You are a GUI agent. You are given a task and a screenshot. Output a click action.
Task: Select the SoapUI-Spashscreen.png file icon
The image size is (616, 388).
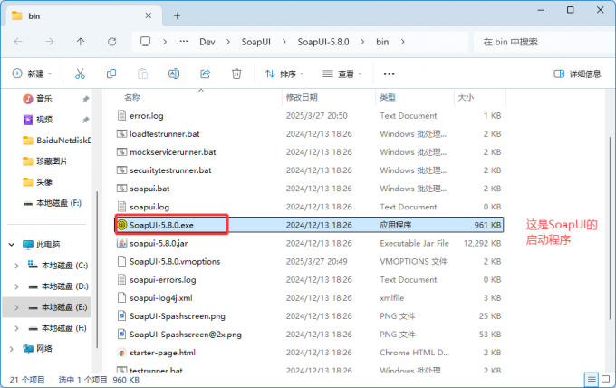pyautogui.click(x=121, y=316)
